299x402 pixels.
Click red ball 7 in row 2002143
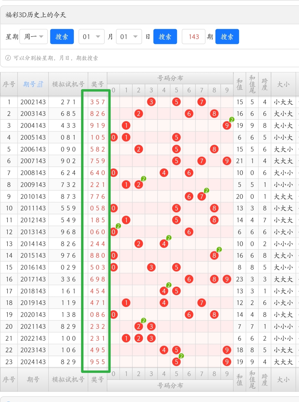click(x=202, y=102)
